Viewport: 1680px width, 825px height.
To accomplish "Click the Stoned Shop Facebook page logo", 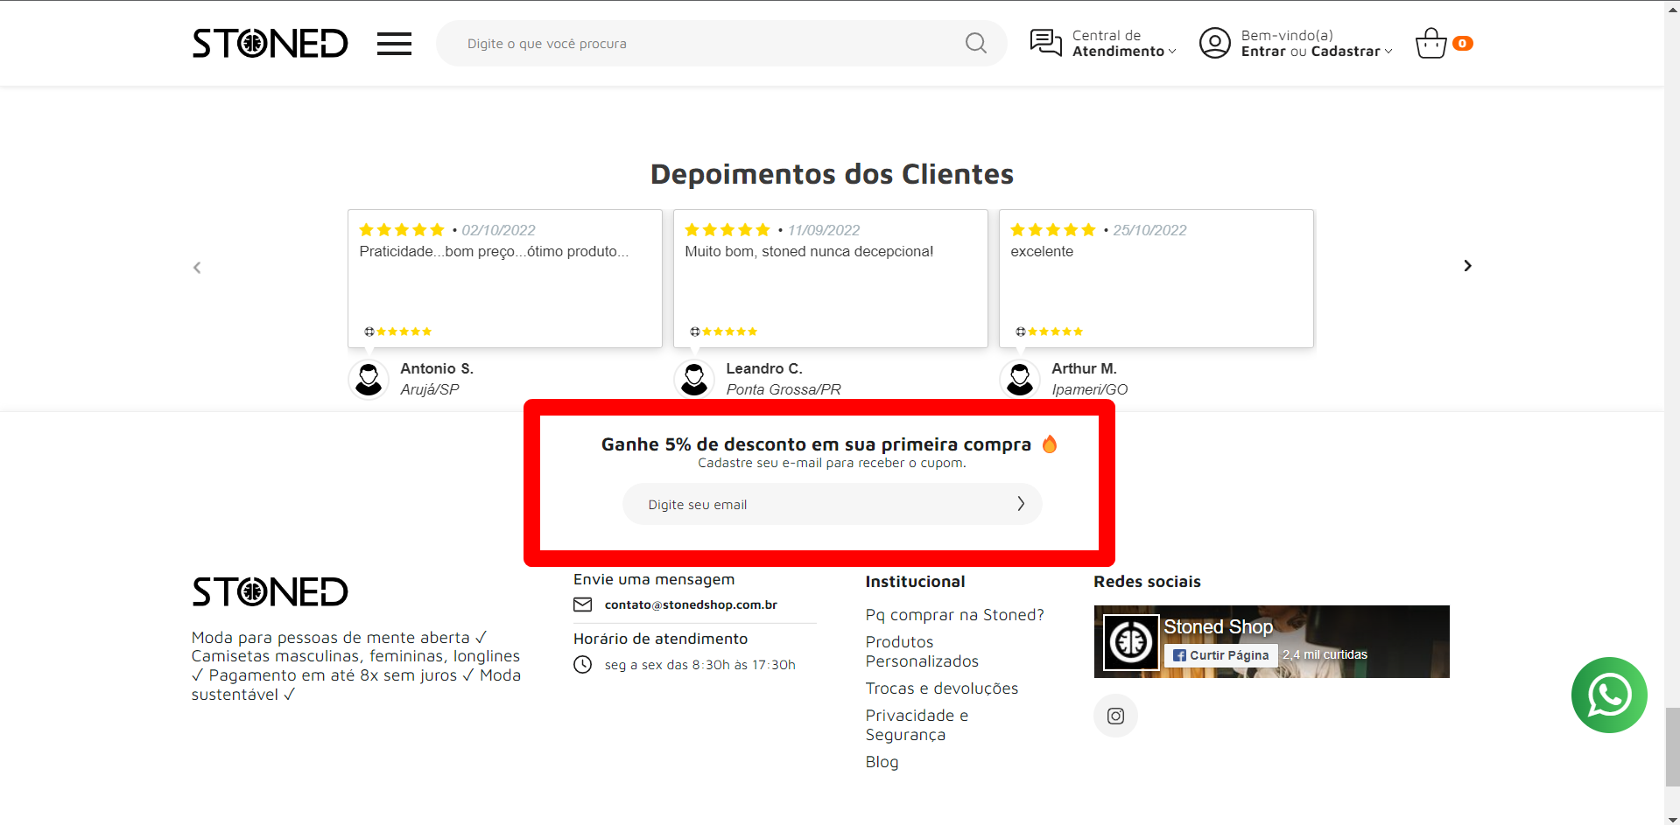I will pos(1131,642).
